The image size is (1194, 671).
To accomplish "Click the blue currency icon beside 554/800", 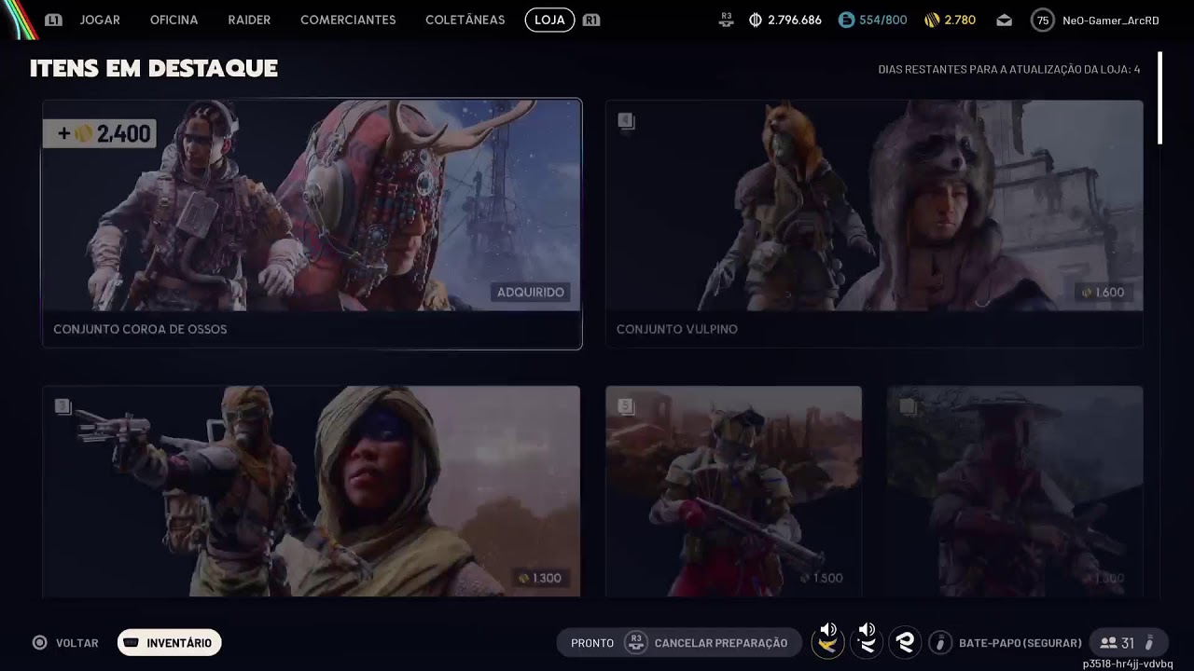I will (x=846, y=20).
